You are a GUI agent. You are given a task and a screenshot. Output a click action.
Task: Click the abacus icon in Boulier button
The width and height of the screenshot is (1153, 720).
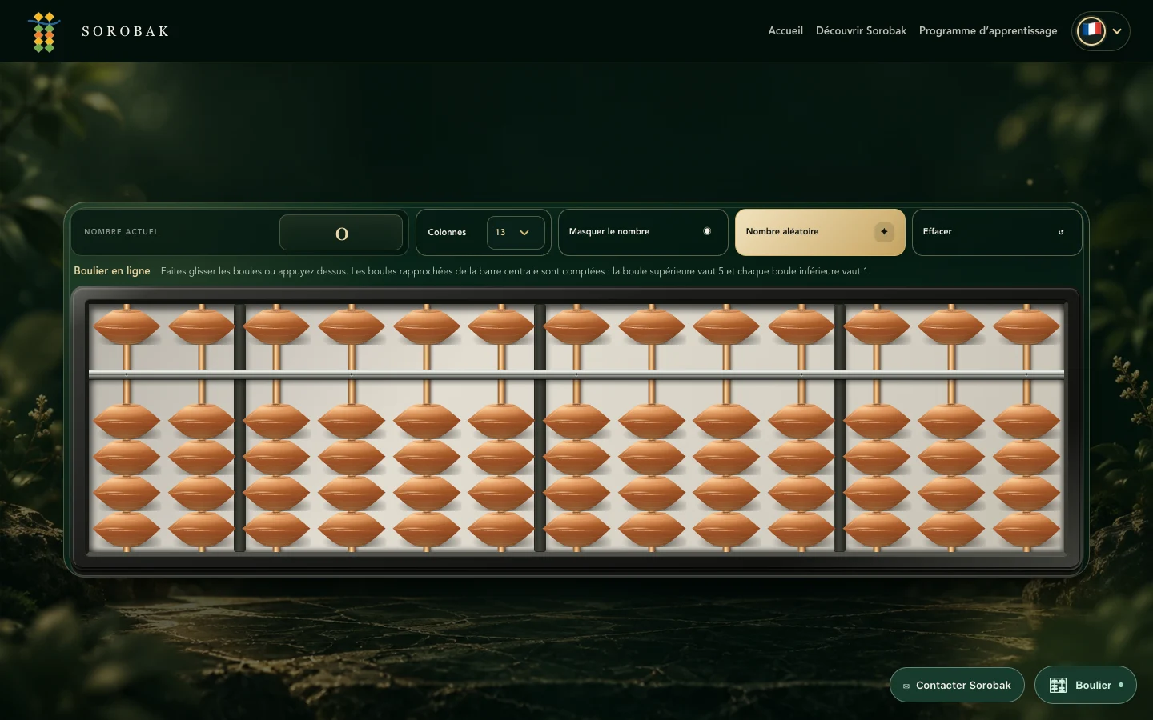[1058, 685]
